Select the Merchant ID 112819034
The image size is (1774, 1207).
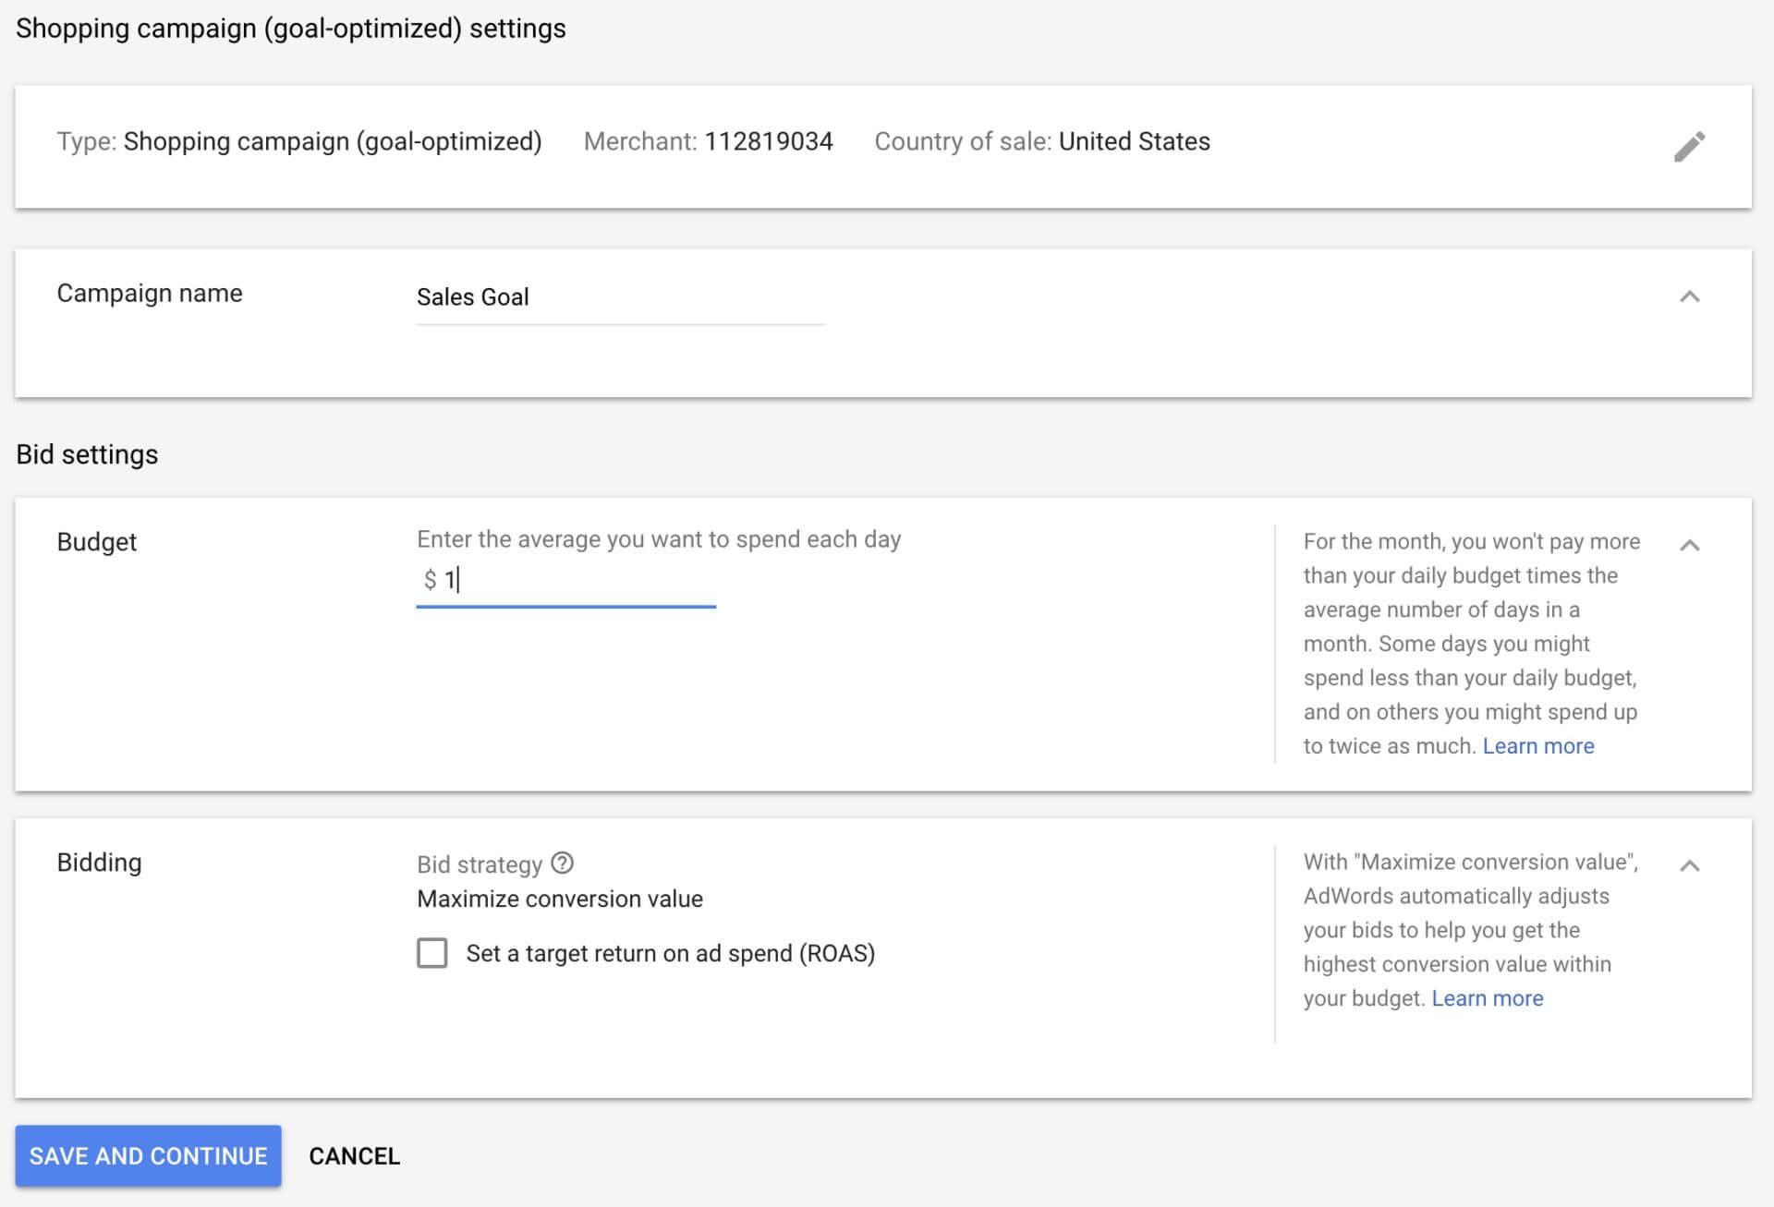769,141
